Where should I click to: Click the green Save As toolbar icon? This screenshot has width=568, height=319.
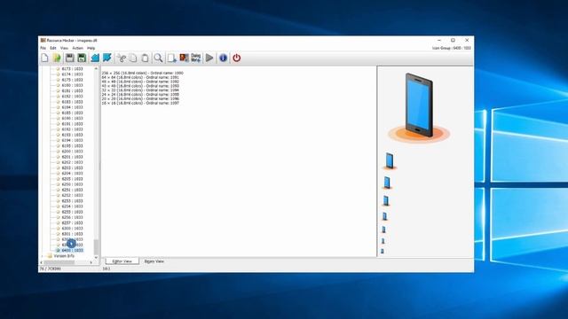[x=82, y=58]
